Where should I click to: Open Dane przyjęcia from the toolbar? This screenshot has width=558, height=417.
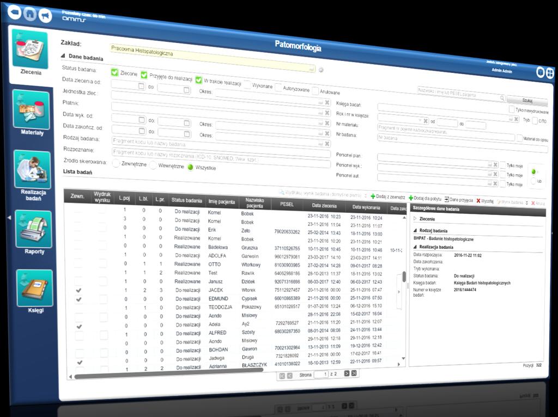[458, 200]
